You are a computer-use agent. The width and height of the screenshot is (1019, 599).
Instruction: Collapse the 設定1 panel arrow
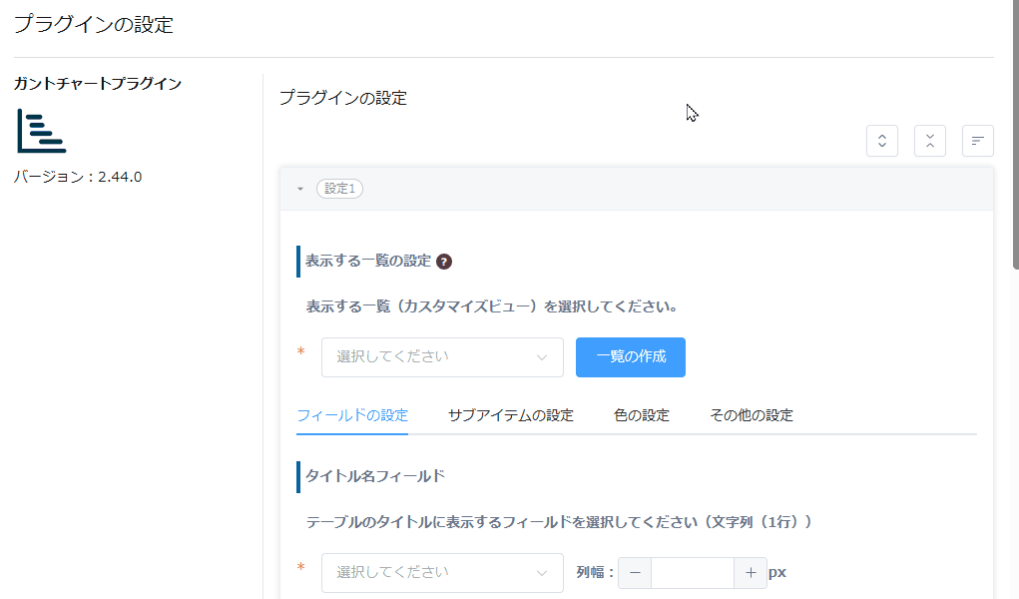[x=300, y=189]
